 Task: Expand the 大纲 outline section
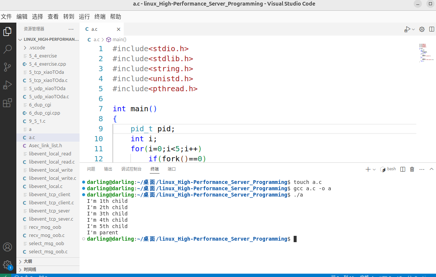coord(48,261)
